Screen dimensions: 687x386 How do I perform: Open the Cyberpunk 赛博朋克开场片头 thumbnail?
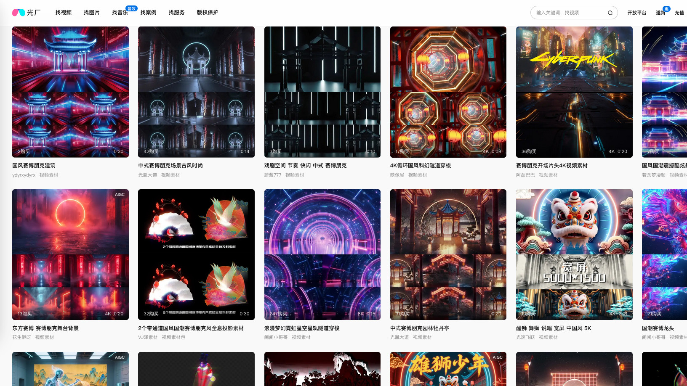[x=574, y=92]
